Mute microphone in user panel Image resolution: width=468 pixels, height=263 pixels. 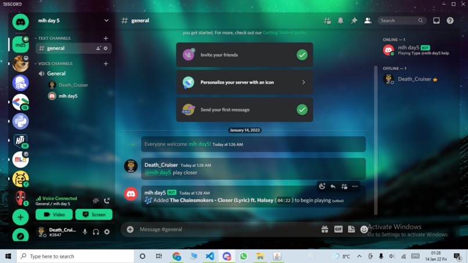pos(85,232)
